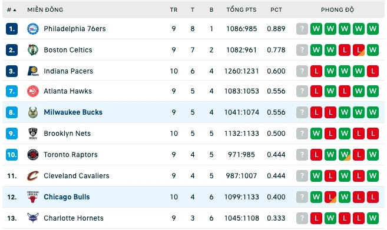This screenshot has width=387, height=230.
Task: Open the Milwaukee Bucks team link
Action: (73, 112)
